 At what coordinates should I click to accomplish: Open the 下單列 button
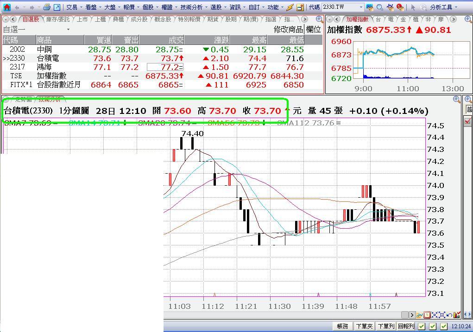(386, 326)
